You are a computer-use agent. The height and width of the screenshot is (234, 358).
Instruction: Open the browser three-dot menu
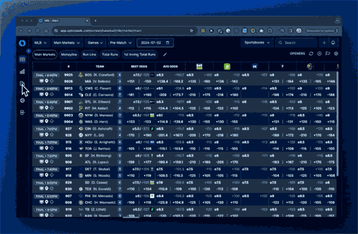[x=337, y=30]
